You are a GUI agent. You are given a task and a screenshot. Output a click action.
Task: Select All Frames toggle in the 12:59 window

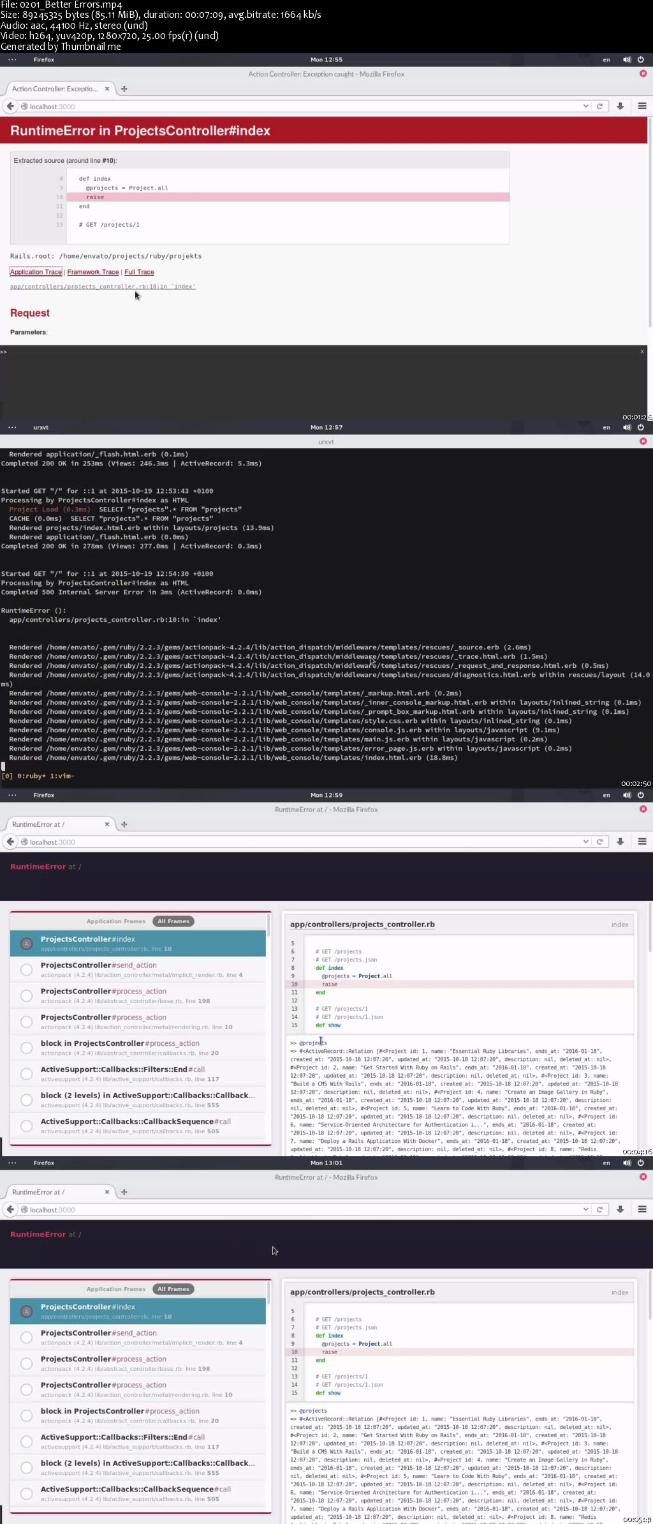pyautogui.click(x=173, y=921)
